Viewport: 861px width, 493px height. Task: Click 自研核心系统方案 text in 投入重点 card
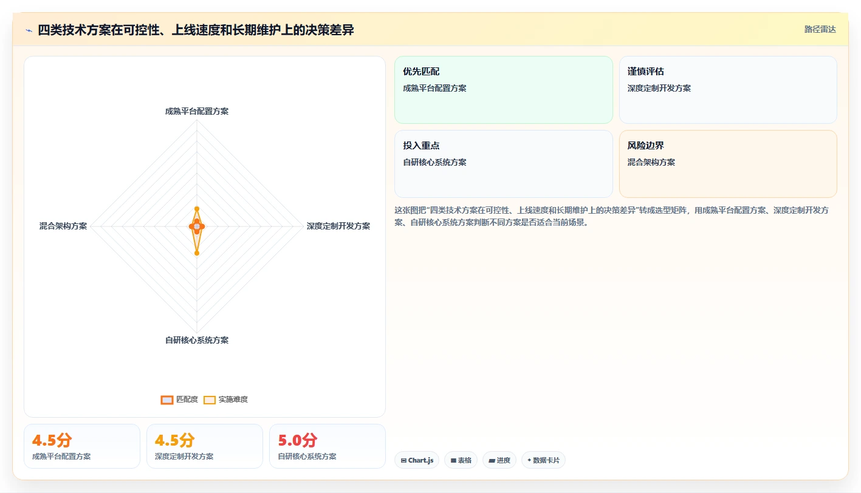tap(434, 162)
